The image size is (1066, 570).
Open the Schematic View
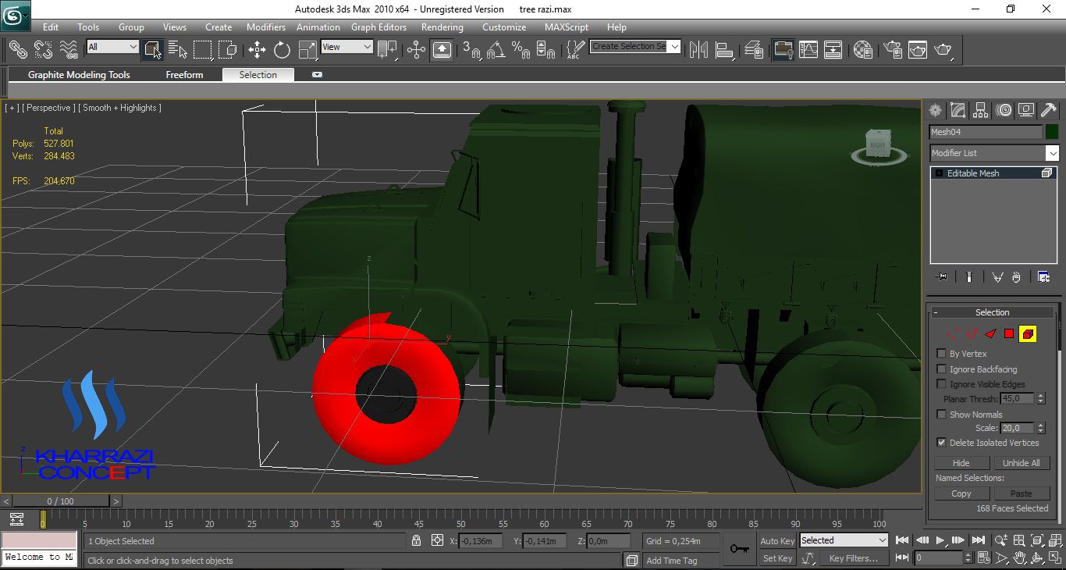[x=833, y=50]
